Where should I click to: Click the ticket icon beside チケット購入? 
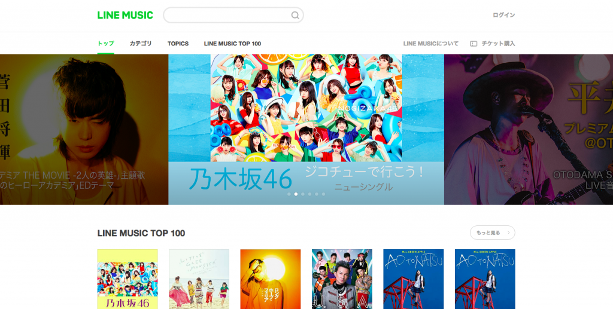[473, 44]
